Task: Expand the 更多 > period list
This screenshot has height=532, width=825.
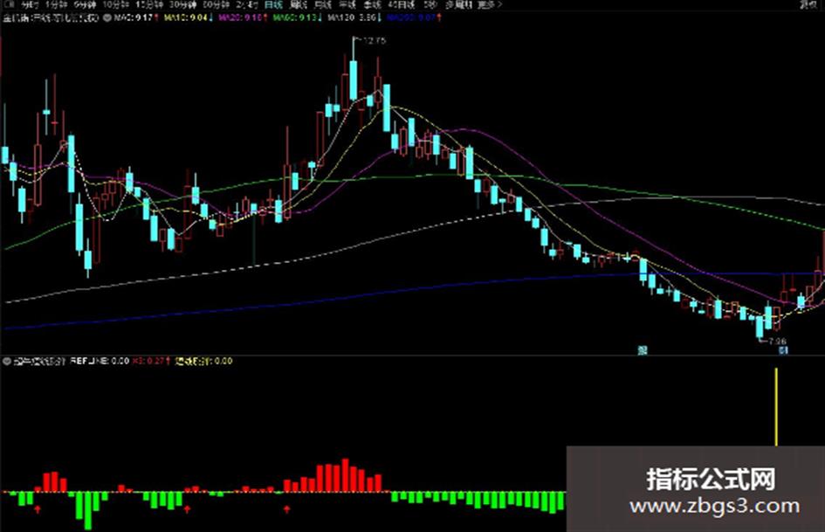Action: [491, 4]
